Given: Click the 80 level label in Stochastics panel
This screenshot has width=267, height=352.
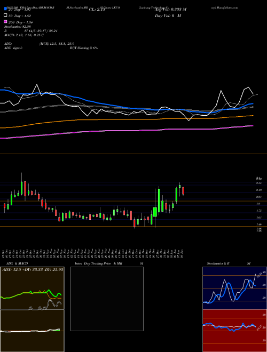Looking at the screenshot, I should point(264,272).
